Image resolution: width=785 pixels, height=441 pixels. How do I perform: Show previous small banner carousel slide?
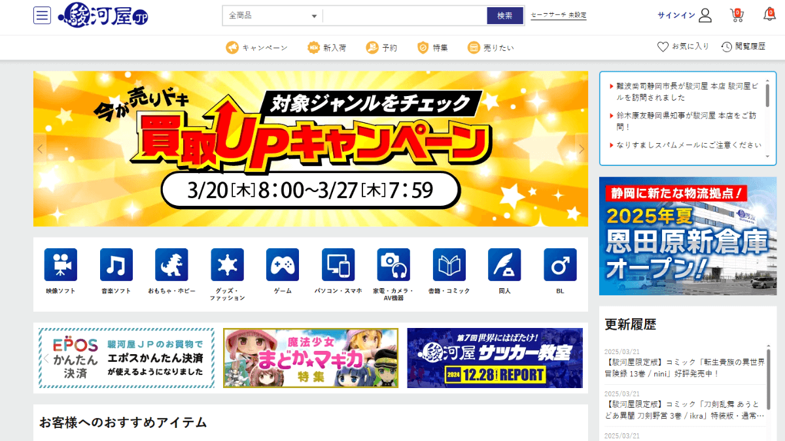pos(46,358)
